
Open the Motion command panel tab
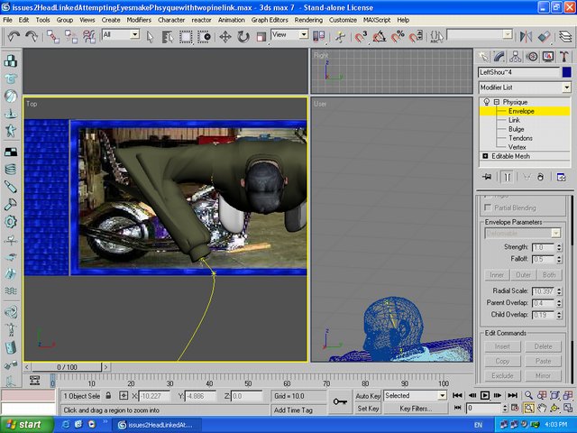coord(531,57)
